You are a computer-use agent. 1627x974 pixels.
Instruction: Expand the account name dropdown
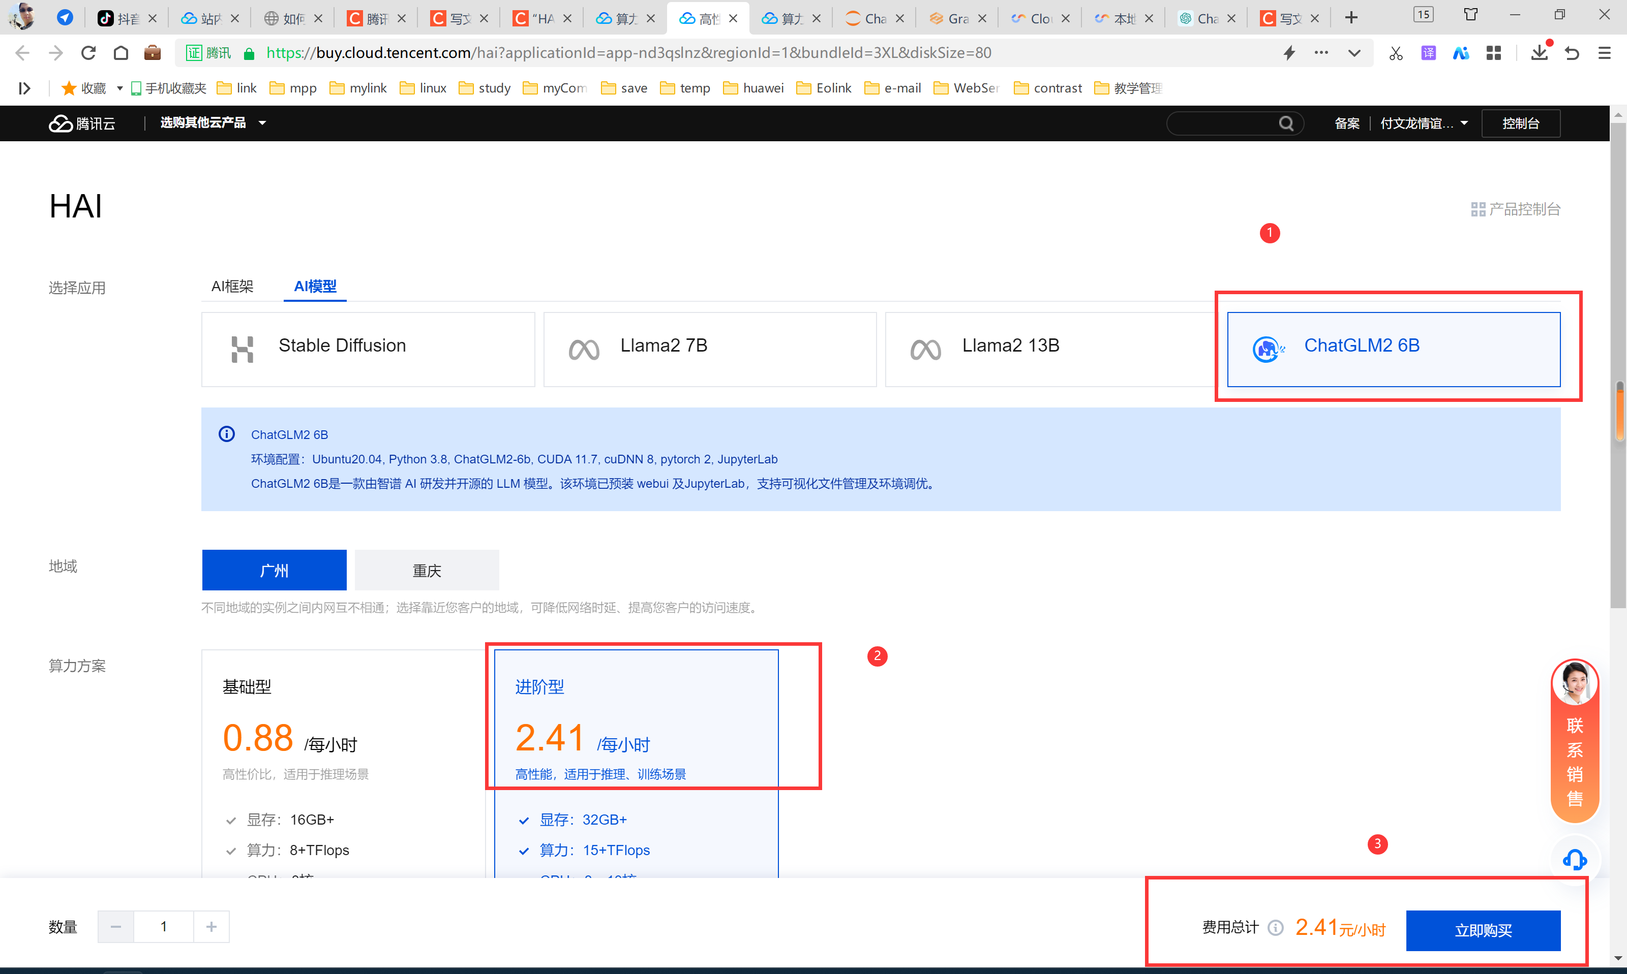[x=1424, y=123]
